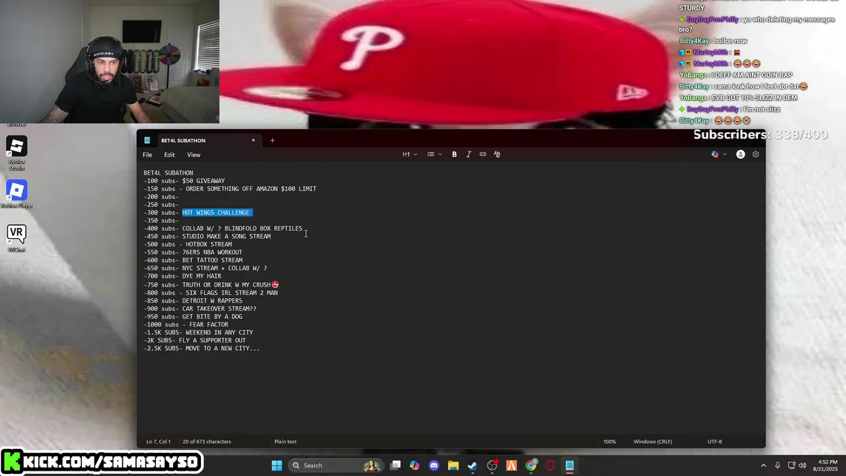Viewport: 846px width, 476px height.
Task: Open the Copilot button in Notepad
Action: coord(714,154)
